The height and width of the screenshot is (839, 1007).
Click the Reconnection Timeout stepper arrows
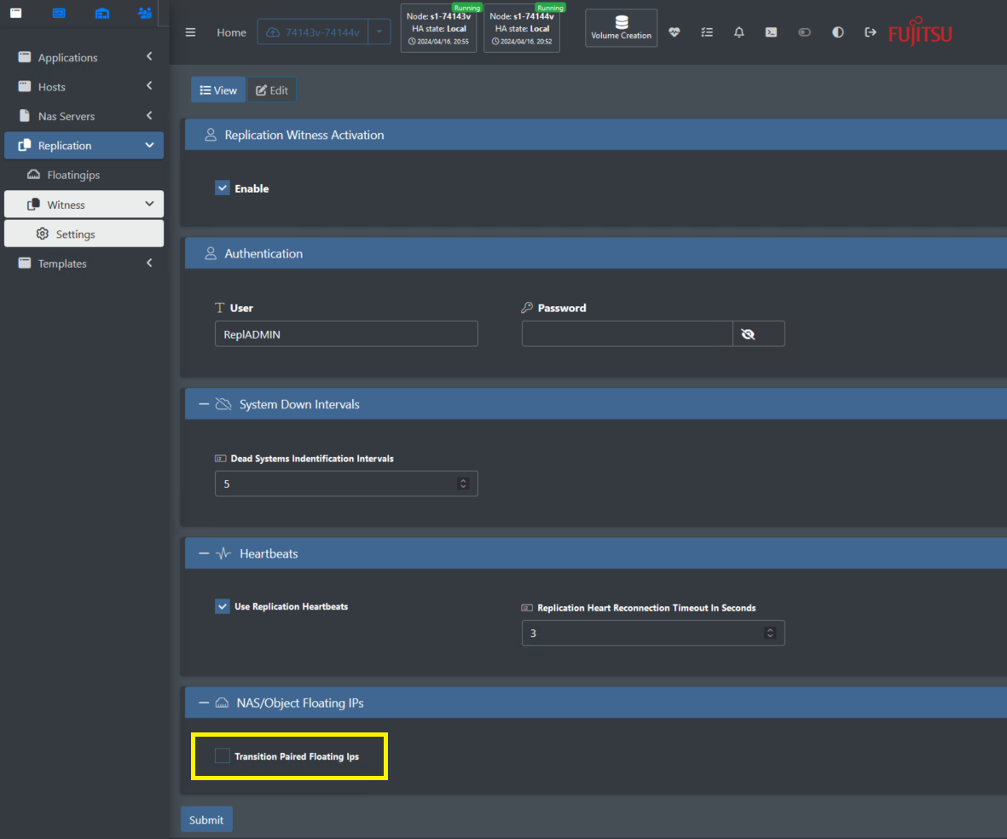click(770, 633)
